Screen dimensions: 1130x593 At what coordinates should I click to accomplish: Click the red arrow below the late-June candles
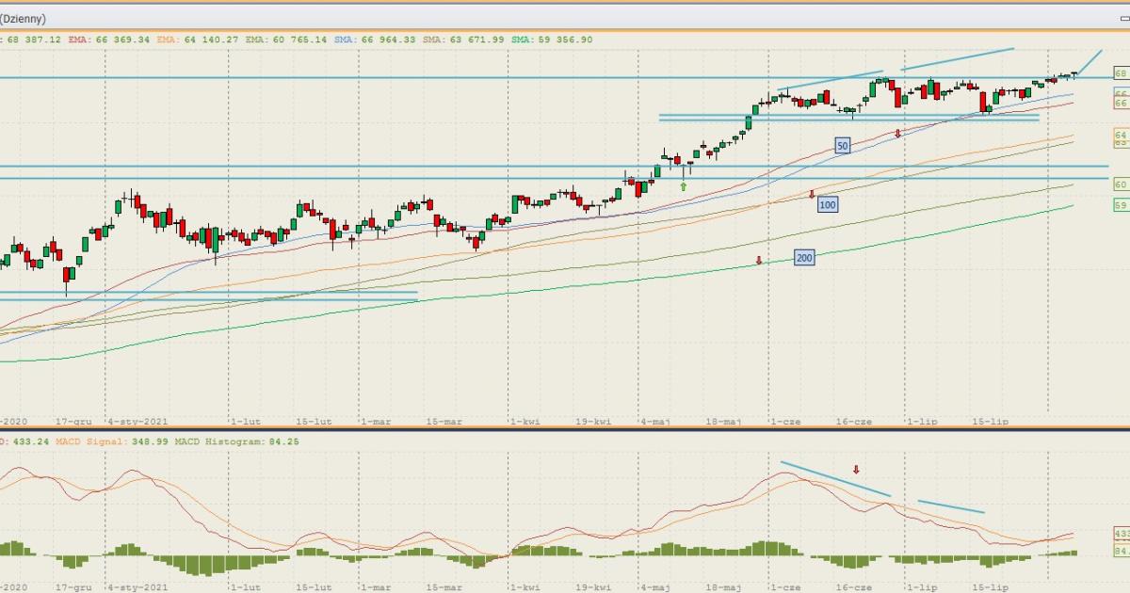(x=898, y=135)
